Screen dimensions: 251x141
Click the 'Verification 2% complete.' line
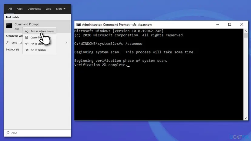pyautogui.click(x=101, y=65)
